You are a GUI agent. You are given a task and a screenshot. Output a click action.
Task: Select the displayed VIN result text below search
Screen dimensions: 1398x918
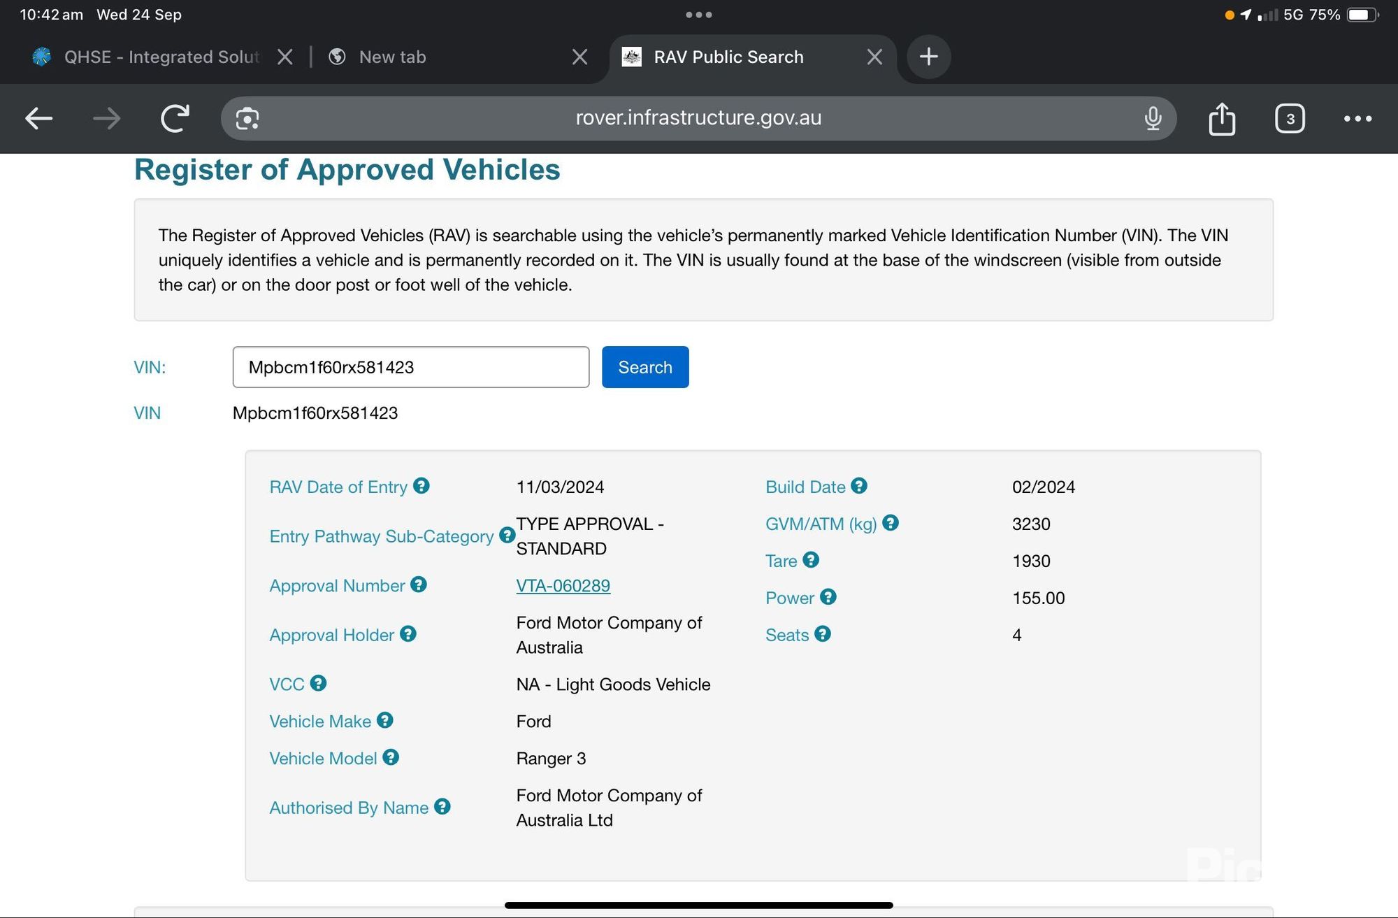(x=315, y=413)
